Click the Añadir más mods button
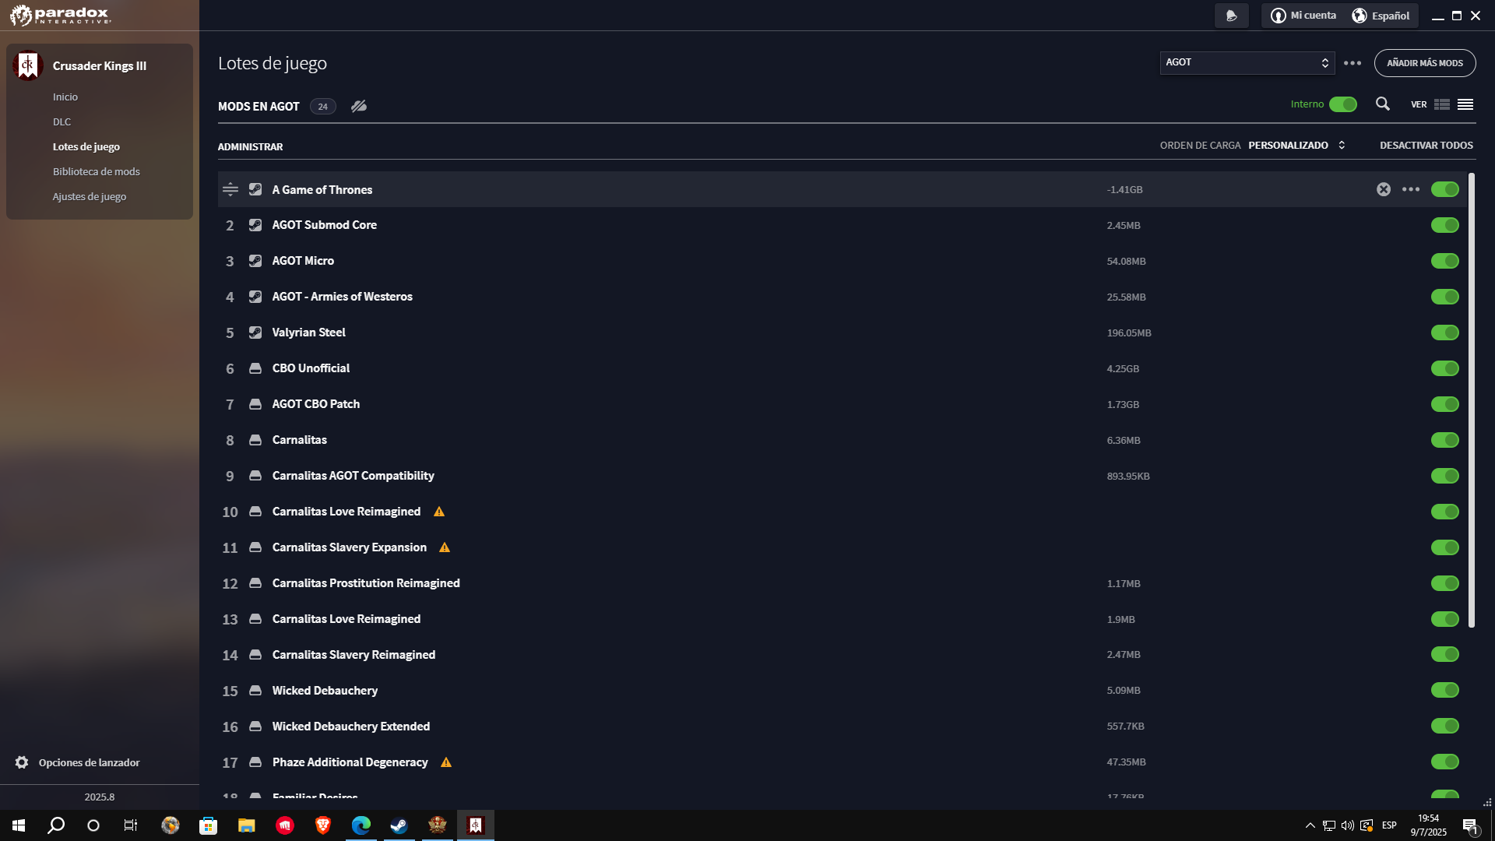 point(1425,63)
